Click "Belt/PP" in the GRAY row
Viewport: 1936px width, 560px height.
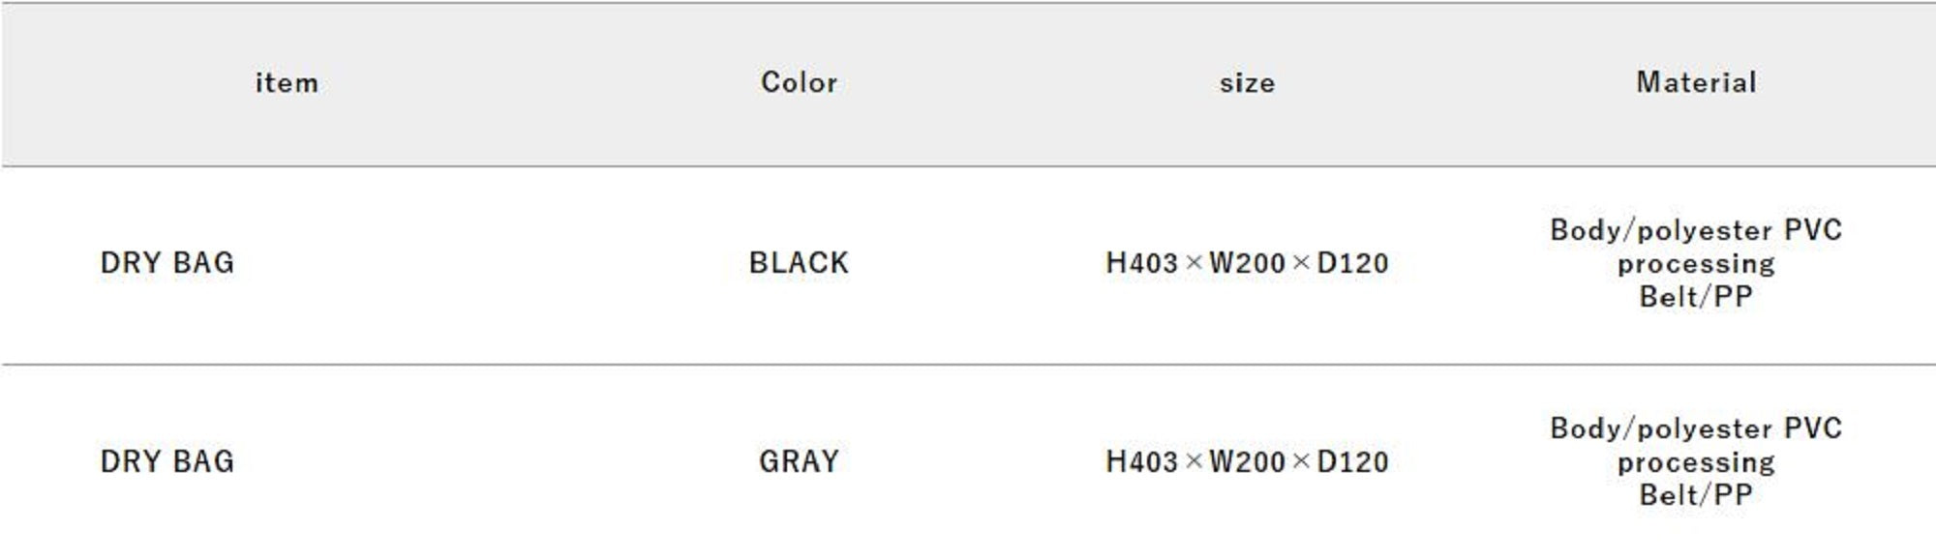(1696, 495)
